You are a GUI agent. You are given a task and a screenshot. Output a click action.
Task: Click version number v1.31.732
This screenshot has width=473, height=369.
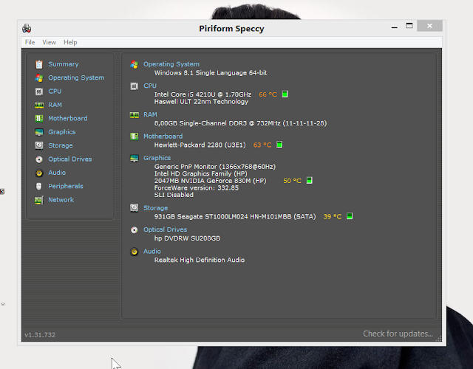coord(40,335)
